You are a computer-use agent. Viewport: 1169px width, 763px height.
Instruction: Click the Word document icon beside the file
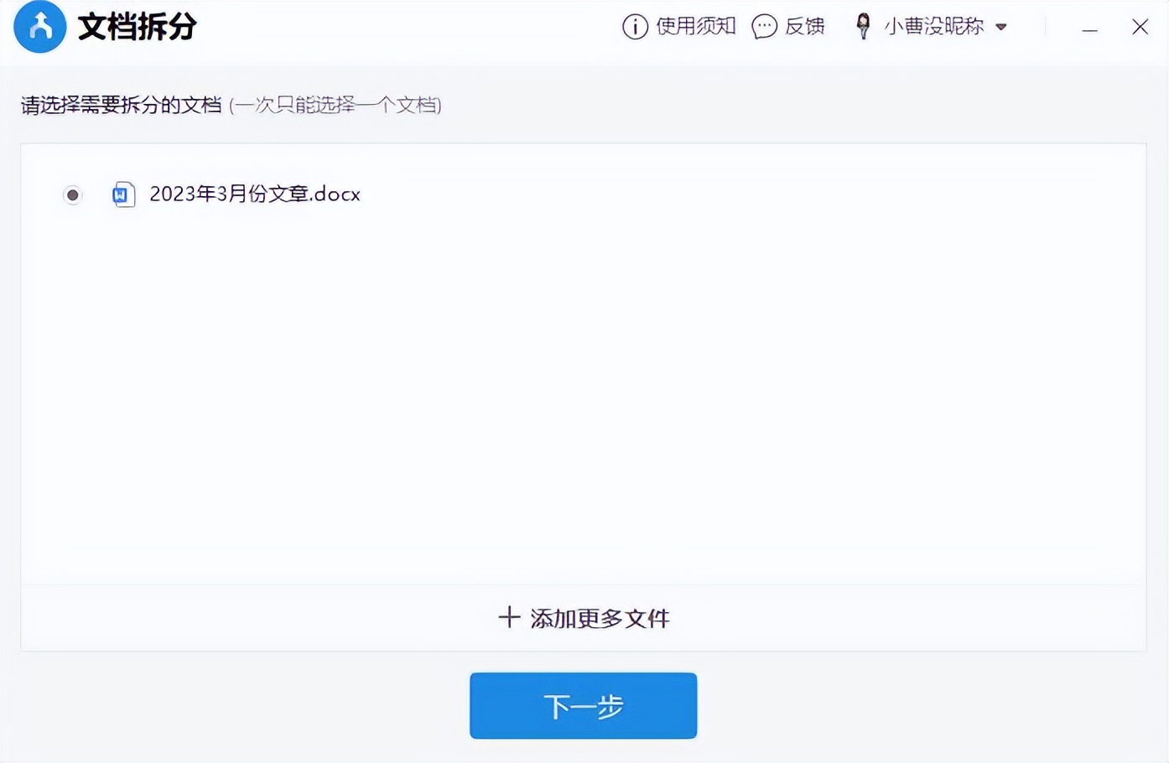[x=123, y=194]
